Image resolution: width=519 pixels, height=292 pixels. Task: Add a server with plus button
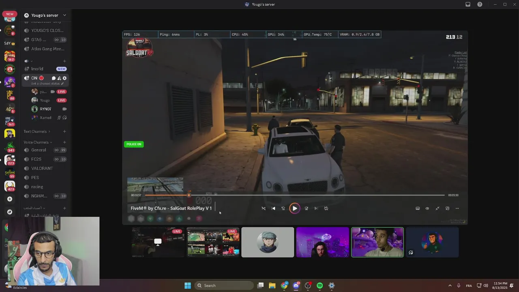tap(10, 199)
